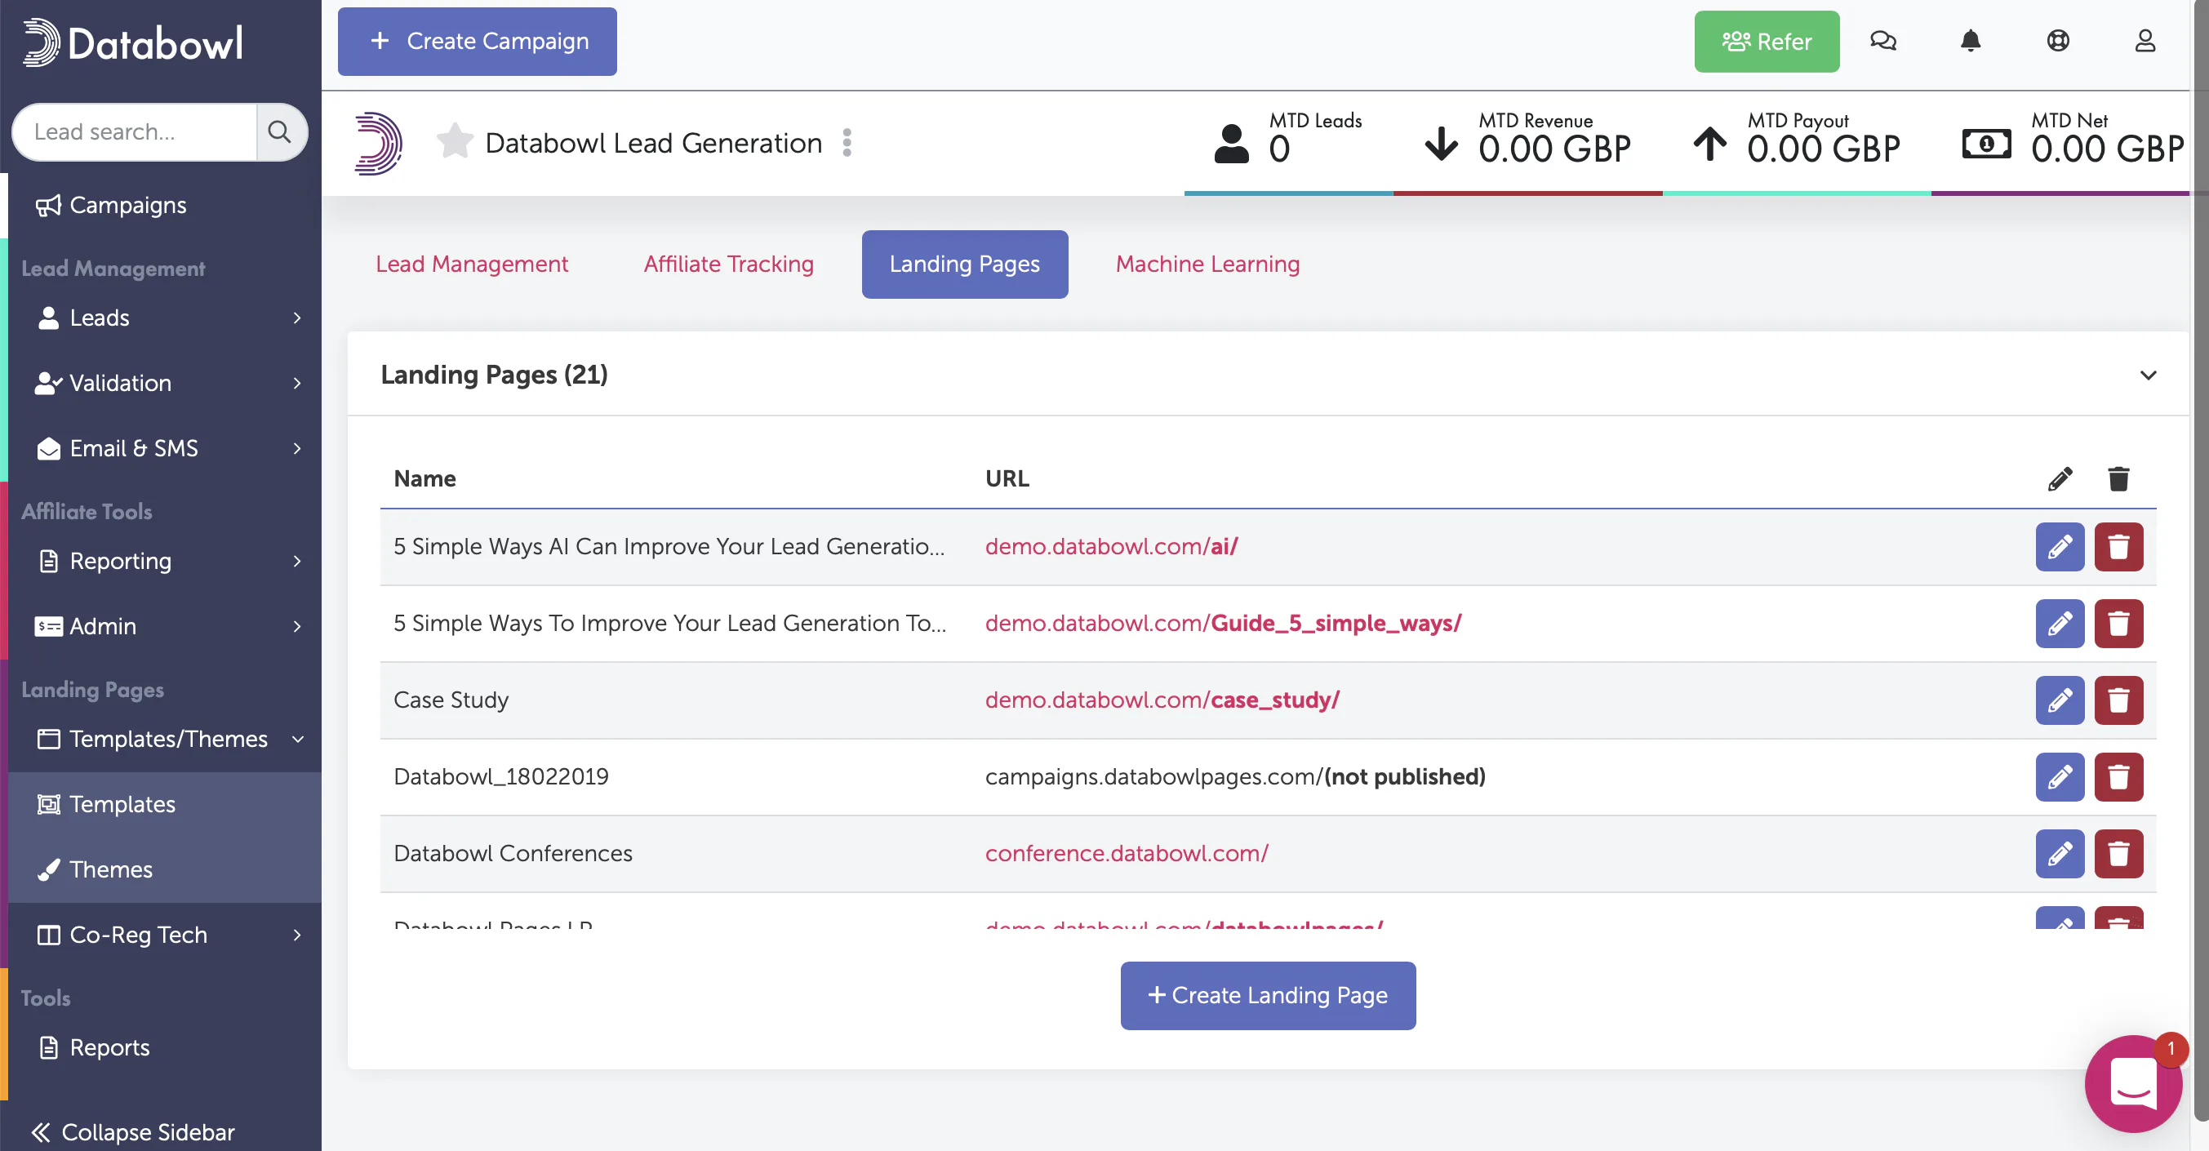Expand the Email & SMS sidebar menu
Viewport: 2209px width, 1151px height.
pyautogui.click(x=165, y=449)
